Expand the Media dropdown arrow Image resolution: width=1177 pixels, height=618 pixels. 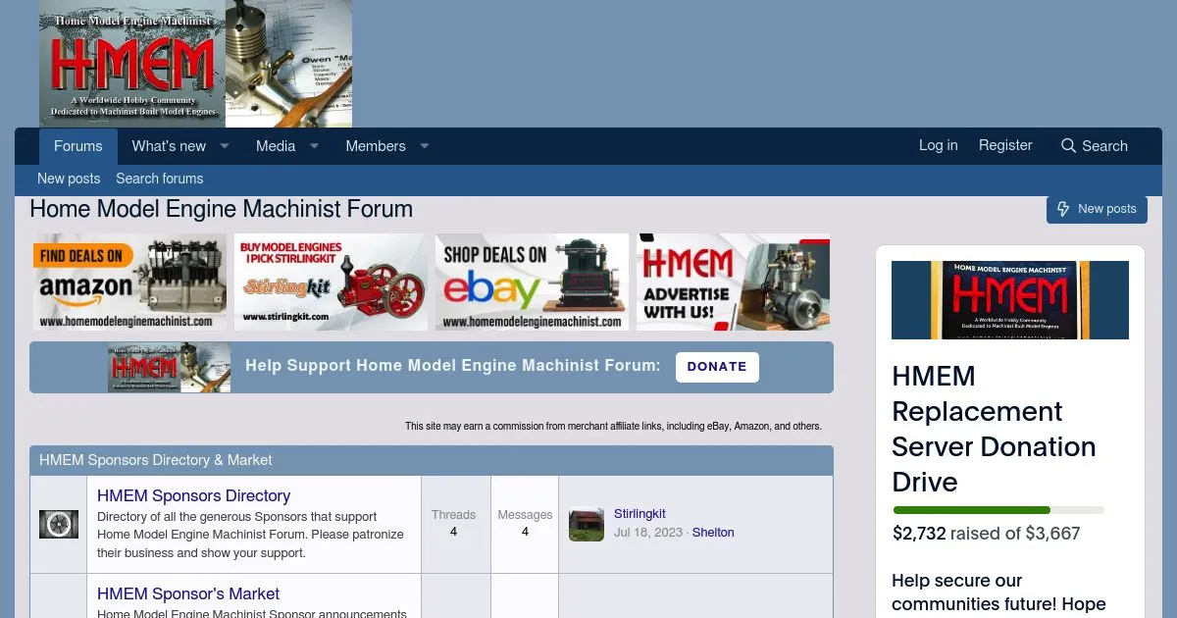point(314,146)
